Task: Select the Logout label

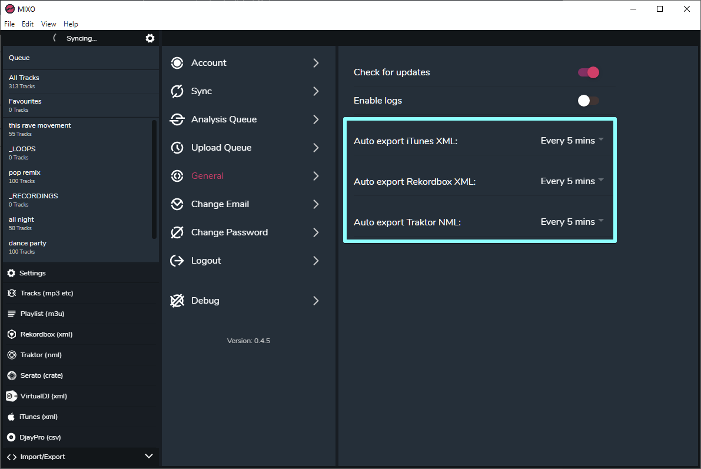Action: point(206,261)
